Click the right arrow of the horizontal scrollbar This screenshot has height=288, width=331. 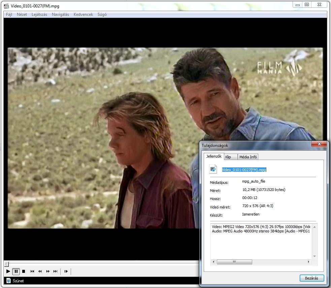tap(308, 262)
